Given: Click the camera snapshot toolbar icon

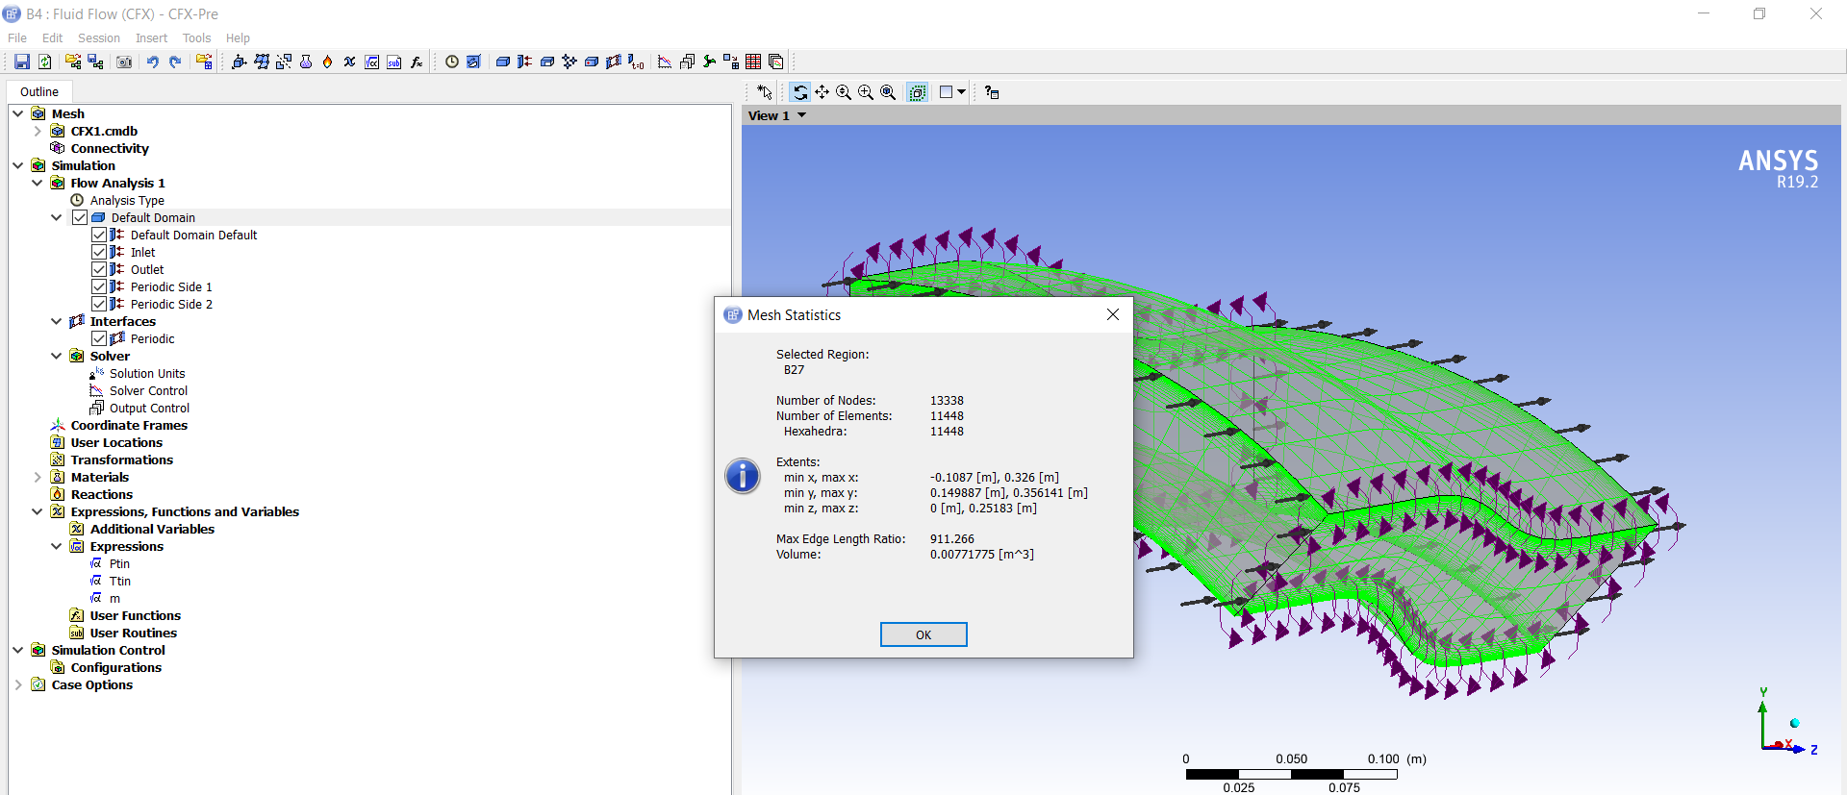Looking at the screenshot, I should (x=124, y=62).
